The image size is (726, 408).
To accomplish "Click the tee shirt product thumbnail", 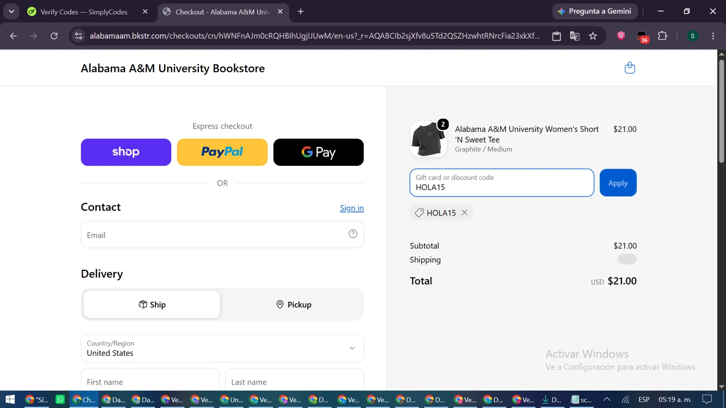I will (428, 139).
